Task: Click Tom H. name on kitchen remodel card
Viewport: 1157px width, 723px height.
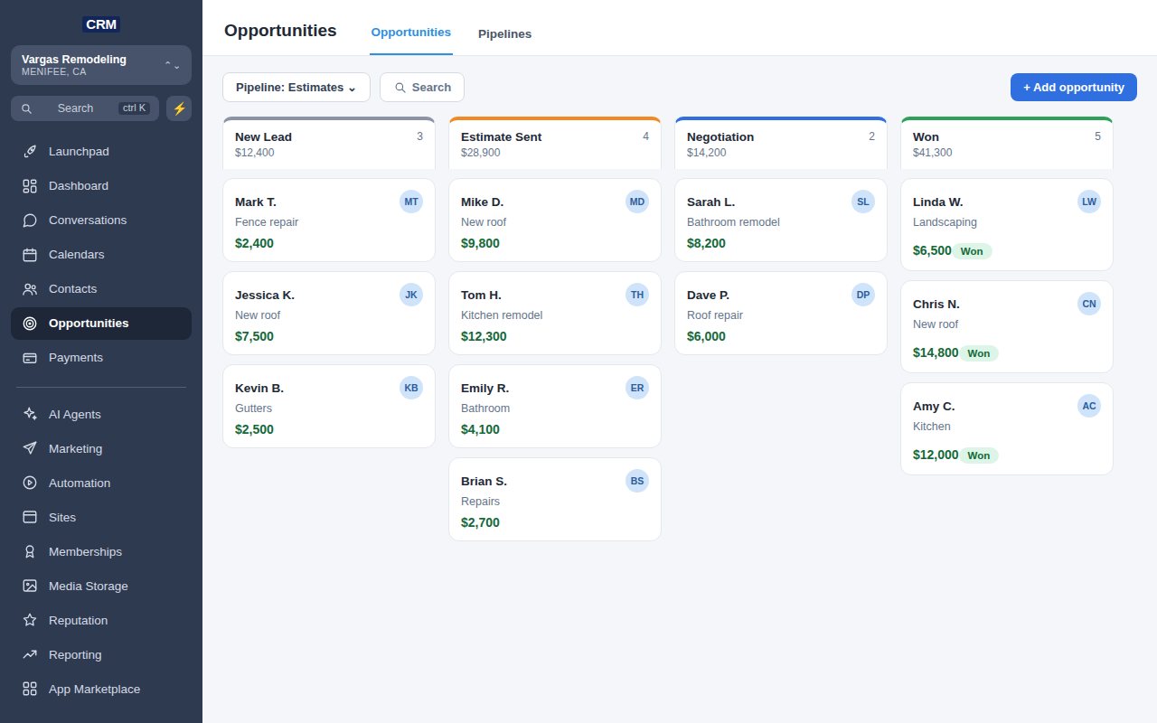Action: click(x=481, y=296)
